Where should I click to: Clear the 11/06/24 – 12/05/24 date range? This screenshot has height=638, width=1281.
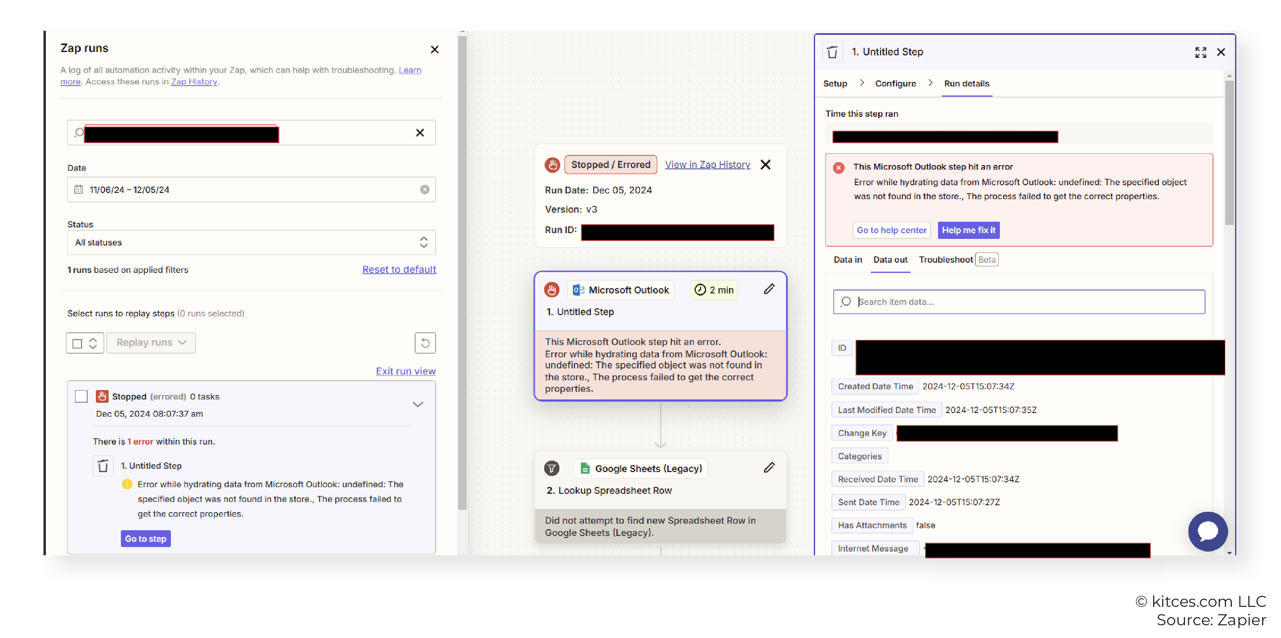click(424, 189)
